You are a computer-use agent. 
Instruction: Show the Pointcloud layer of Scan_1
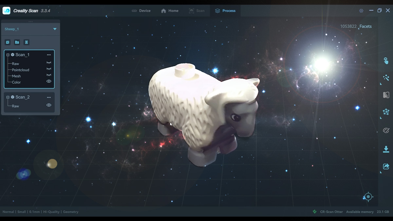(49, 69)
